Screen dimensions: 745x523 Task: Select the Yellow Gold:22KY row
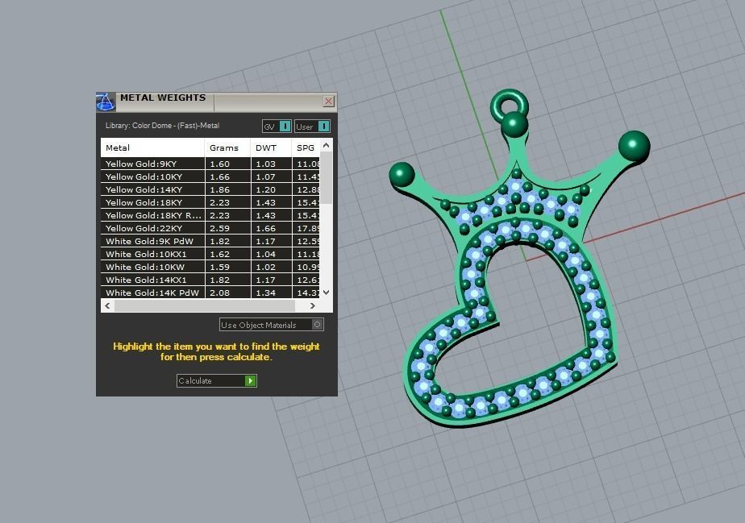tap(210, 228)
